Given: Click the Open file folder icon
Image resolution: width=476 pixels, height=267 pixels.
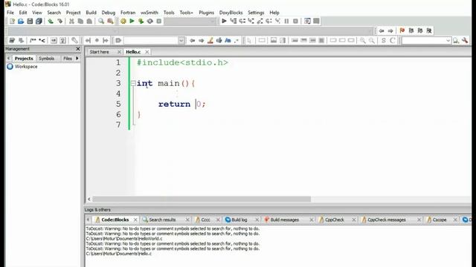Looking at the screenshot, I should pos(21,22).
